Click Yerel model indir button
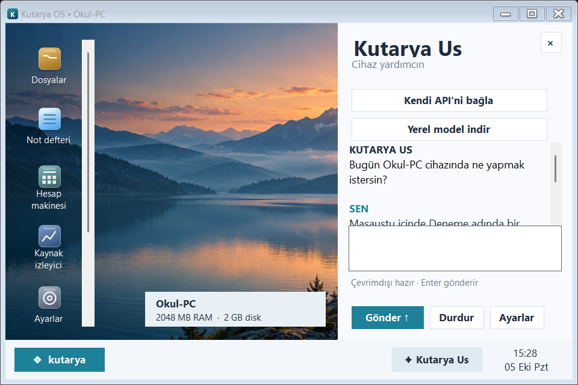Viewport: 578px width, 385px height. tap(449, 129)
